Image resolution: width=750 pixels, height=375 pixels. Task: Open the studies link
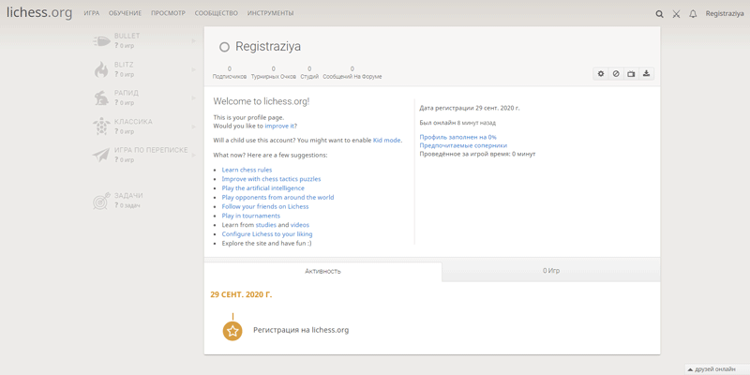(266, 225)
